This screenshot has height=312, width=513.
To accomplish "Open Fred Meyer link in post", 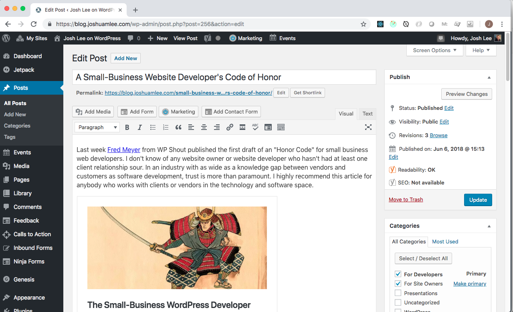I will pos(124,150).
